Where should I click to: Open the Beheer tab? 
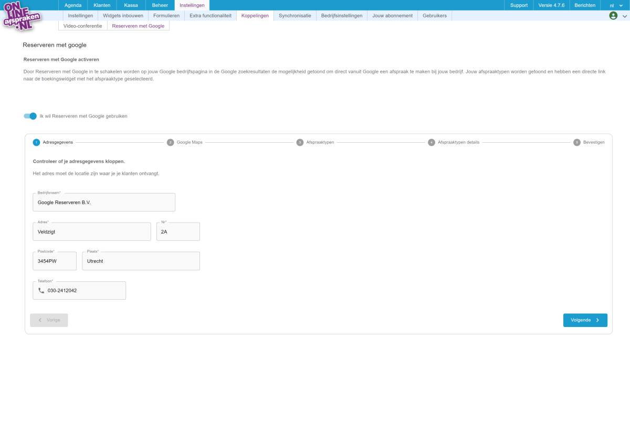[160, 5]
